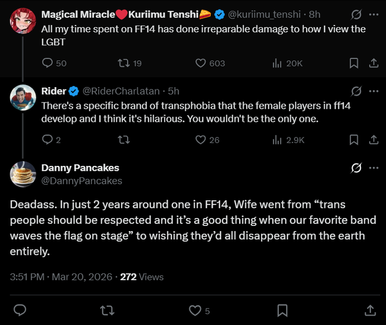Open more options on Danny Pancakes' tweet
The width and height of the screenshot is (386, 325).
click(374, 168)
